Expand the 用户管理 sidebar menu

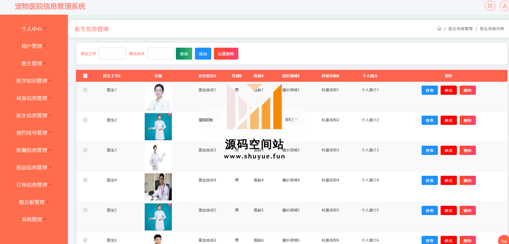(34, 46)
